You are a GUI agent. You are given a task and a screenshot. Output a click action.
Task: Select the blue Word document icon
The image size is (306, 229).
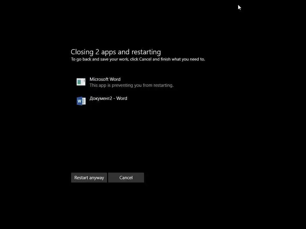point(81,101)
